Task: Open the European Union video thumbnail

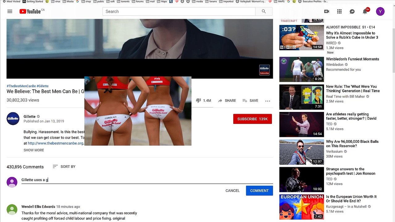Action: (x=301, y=207)
